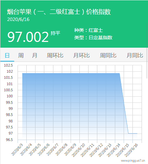Click the chart line's flat segment at 97

(133, 134)
